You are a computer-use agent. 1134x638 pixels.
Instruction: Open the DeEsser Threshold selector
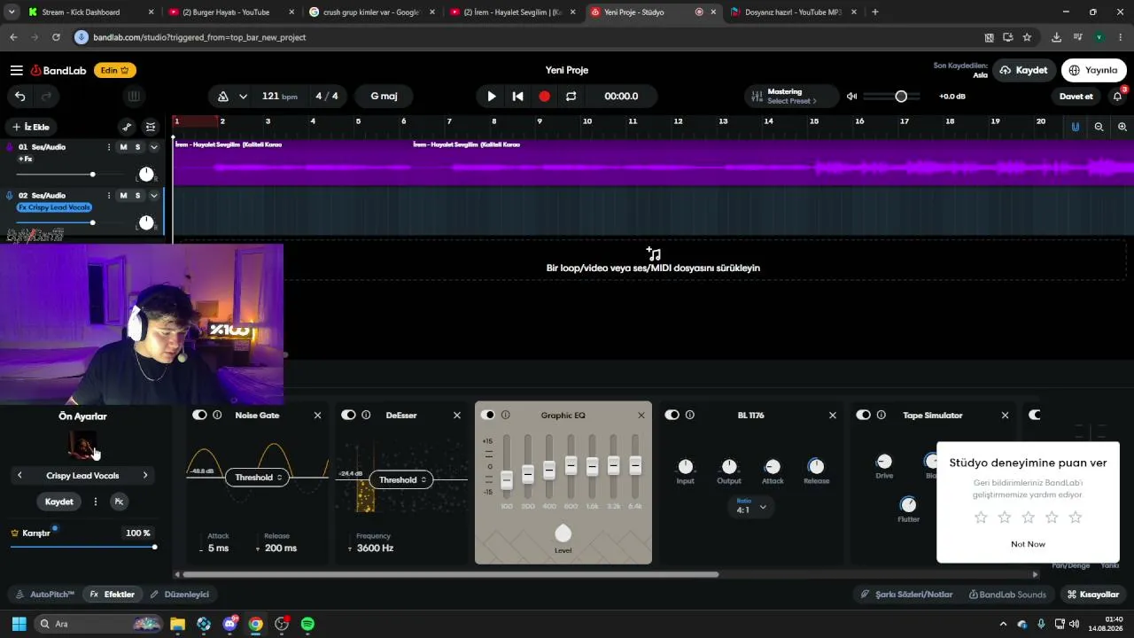click(402, 479)
